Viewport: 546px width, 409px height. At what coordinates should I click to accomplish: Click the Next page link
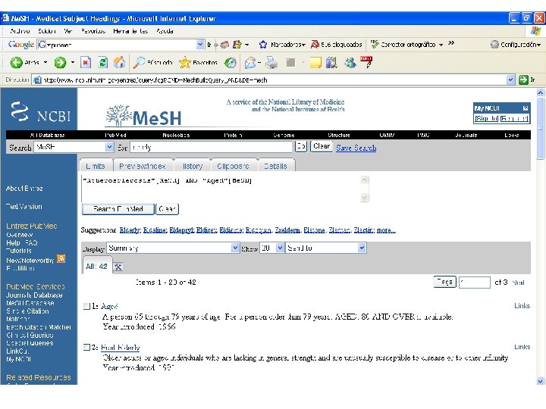[519, 283]
